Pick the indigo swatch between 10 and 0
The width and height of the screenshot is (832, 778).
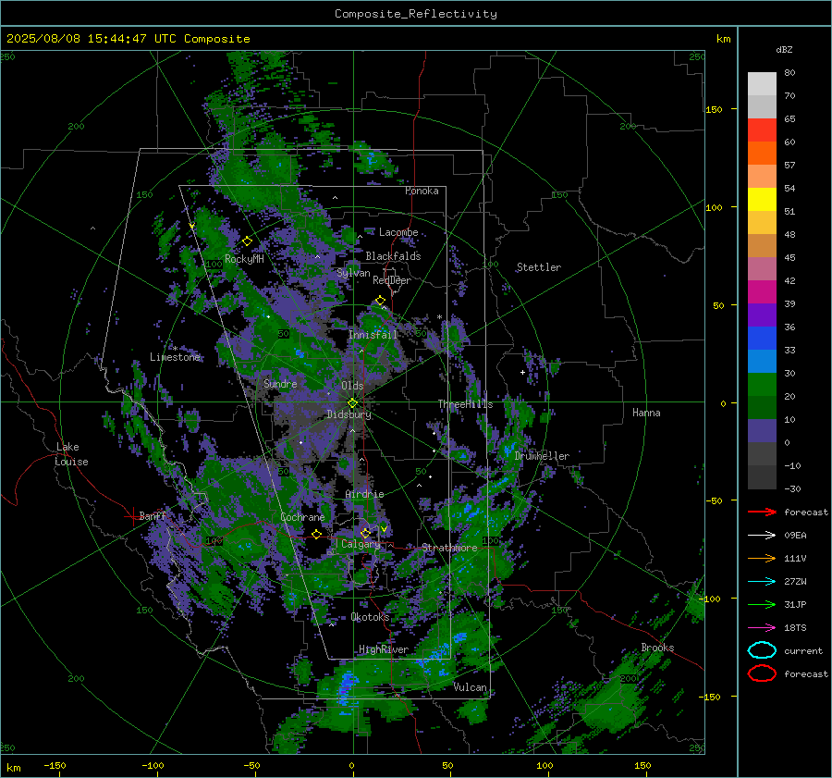tap(762, 430)
